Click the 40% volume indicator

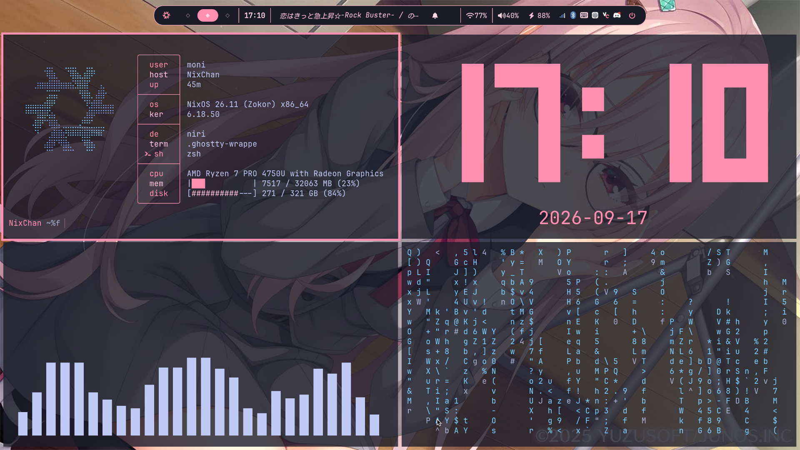pyautogui.click(x=508, y=15)
